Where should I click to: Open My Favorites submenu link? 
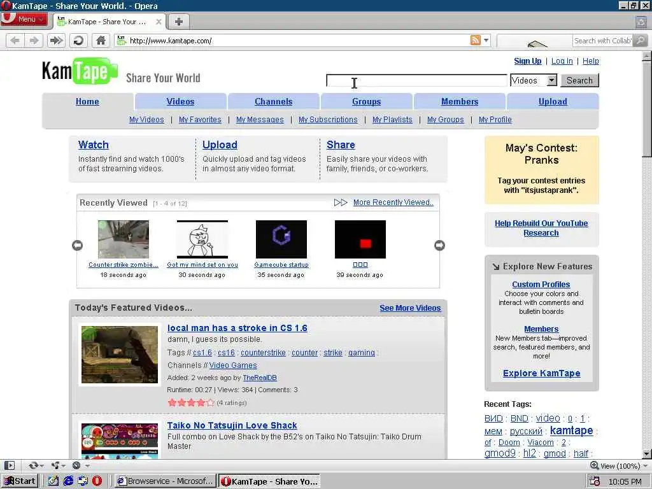[x=200, y=120]
